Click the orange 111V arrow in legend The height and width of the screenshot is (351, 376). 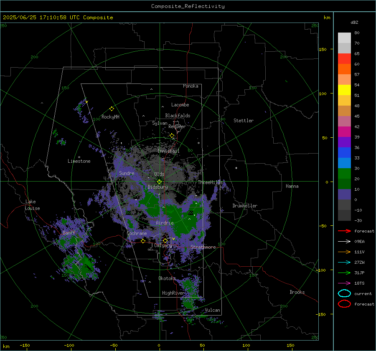(x=344, y=252)
